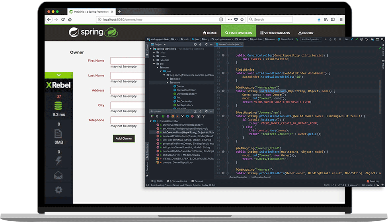This screenshot has height=222, width=388.
Task: Click the Firefox Search box
Action: [x=270, y=19]
